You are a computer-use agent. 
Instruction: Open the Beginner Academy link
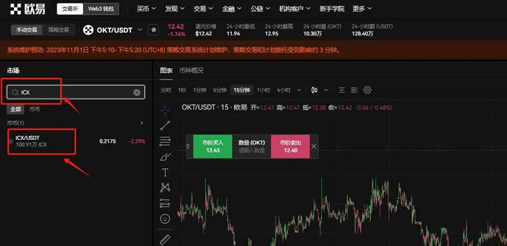point(331,9)
